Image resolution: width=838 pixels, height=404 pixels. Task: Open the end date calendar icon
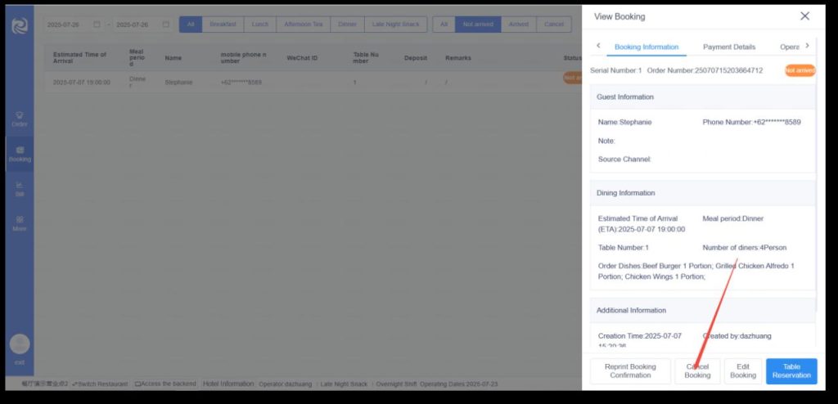click(166, 25)
